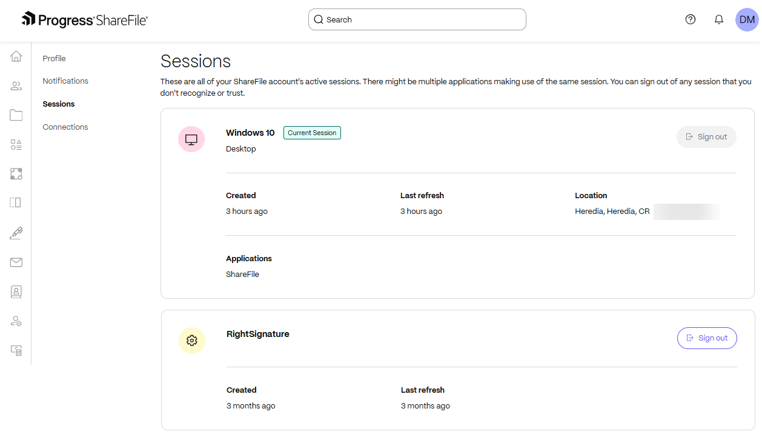Click the Progress ShareFile logo
The image size is (762, 440).
click(x=85, y=19)
